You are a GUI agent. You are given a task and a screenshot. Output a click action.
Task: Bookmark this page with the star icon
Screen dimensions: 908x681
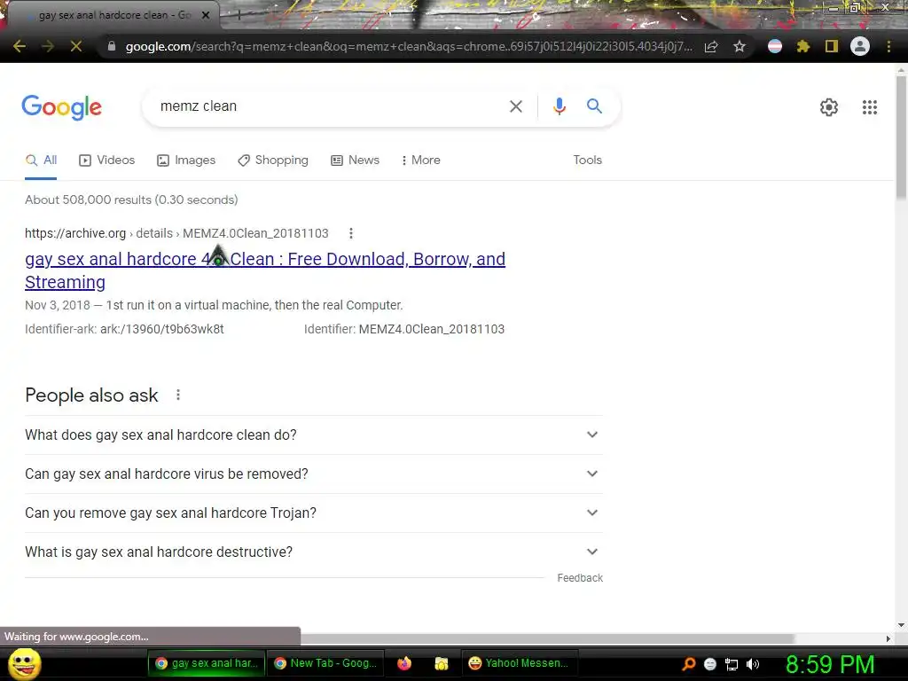[740, 46]
